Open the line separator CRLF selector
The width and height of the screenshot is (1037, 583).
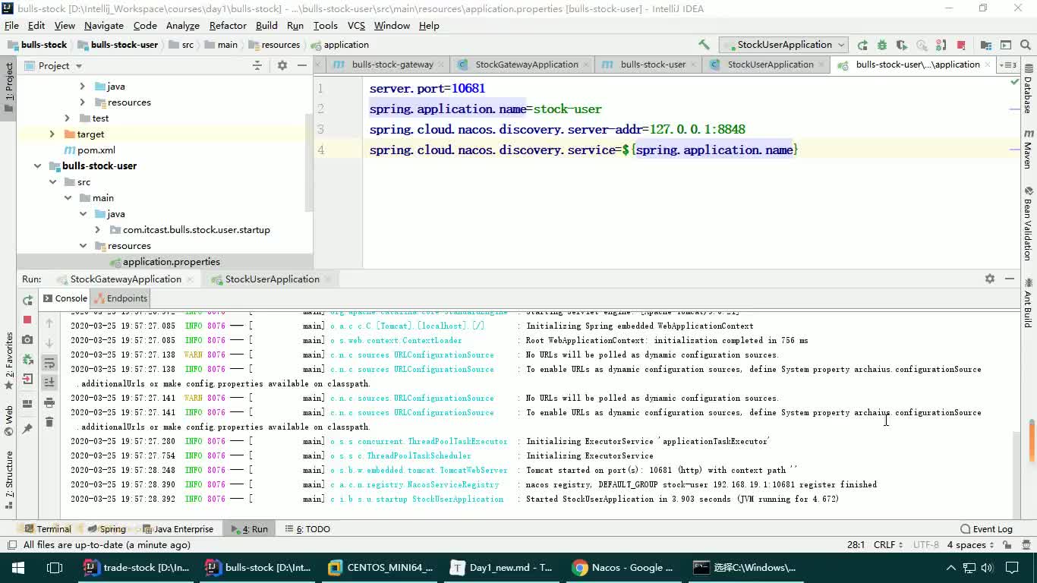coord(888,545)
